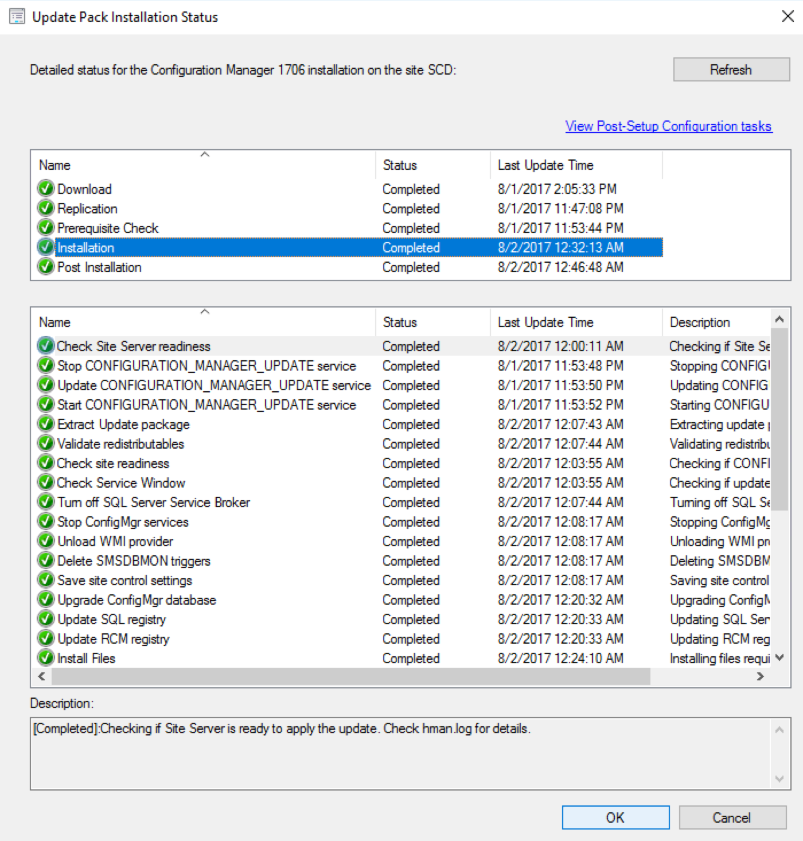The width and height of the screenshot is (803, 841).
Task: Sort upper list by Last Update Time header
Action: pos(576,165)
